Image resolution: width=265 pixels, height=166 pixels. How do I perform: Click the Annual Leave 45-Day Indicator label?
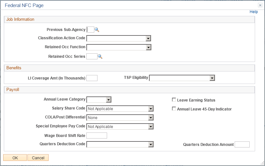coord(204,109)
